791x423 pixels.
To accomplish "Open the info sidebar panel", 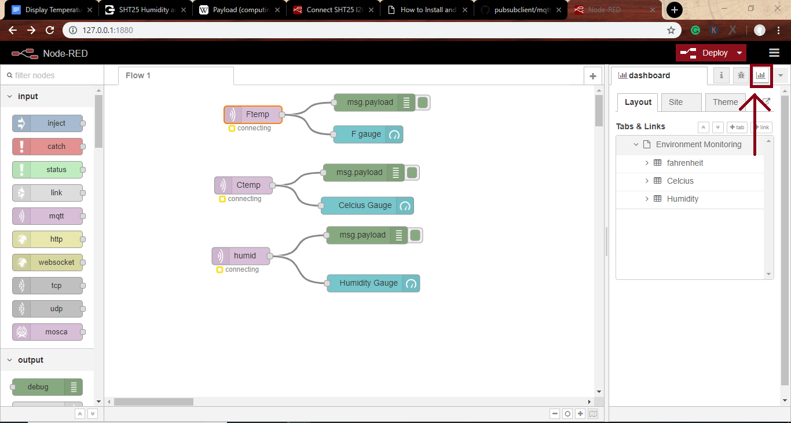I will coord(721,75).
